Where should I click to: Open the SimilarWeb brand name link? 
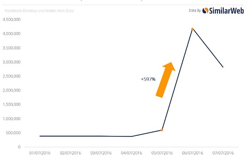tap(225, 11)
